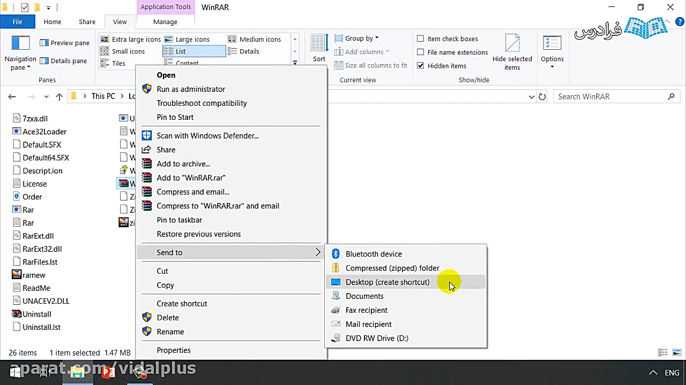The image size is (686, 385).
Task: Click the Refresh icon beside address bar
Action: coord(542,97)
